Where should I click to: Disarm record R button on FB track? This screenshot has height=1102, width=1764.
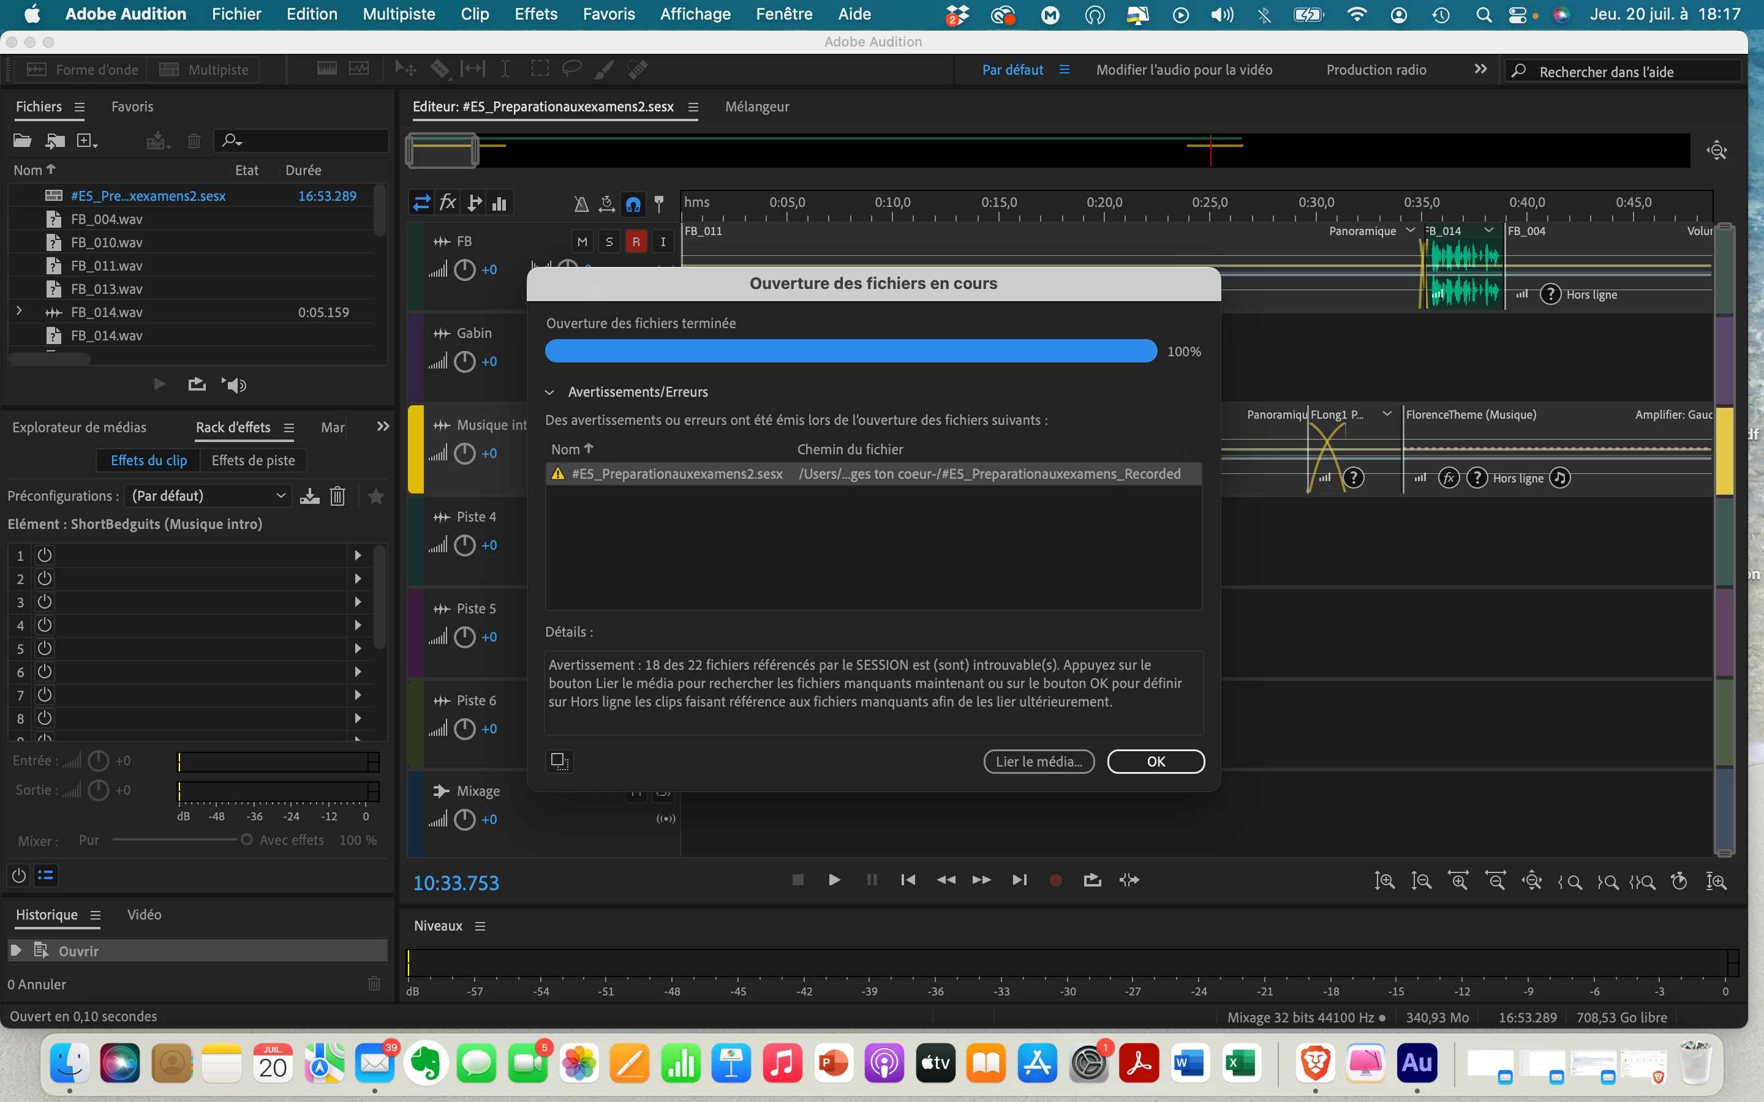point(636,241)
